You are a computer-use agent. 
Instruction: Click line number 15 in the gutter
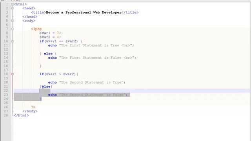tap(6, 62)
